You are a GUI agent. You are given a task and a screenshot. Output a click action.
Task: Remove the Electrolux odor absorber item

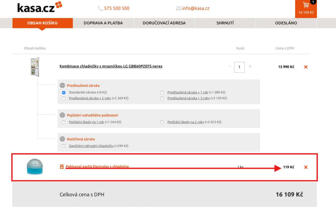[306, 167]
